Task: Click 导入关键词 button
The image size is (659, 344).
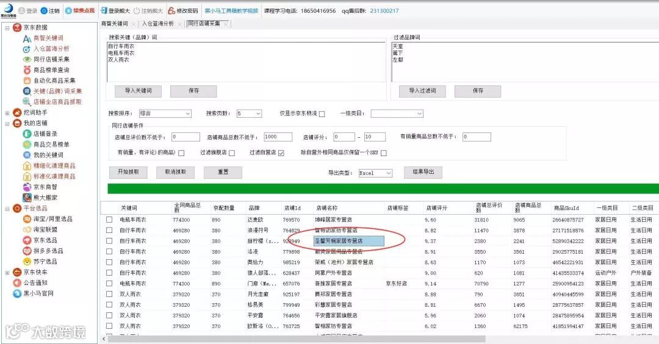Action: (139, 91)
